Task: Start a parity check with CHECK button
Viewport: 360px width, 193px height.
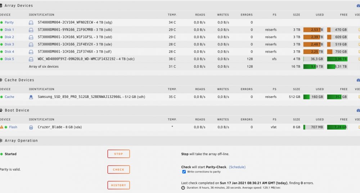Action: point(118,170)
